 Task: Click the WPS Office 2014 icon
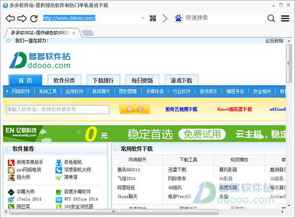(x=59, y=200)
